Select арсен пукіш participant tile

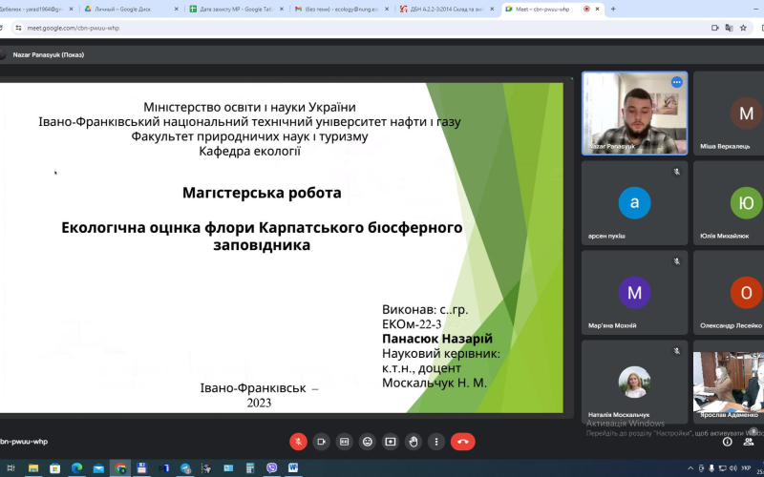point(634,203)
